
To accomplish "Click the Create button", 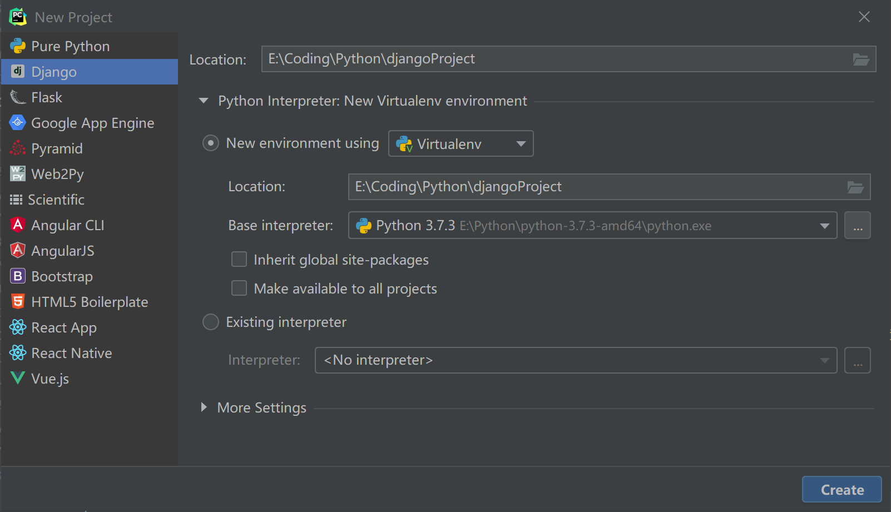I will click(841, 489).
